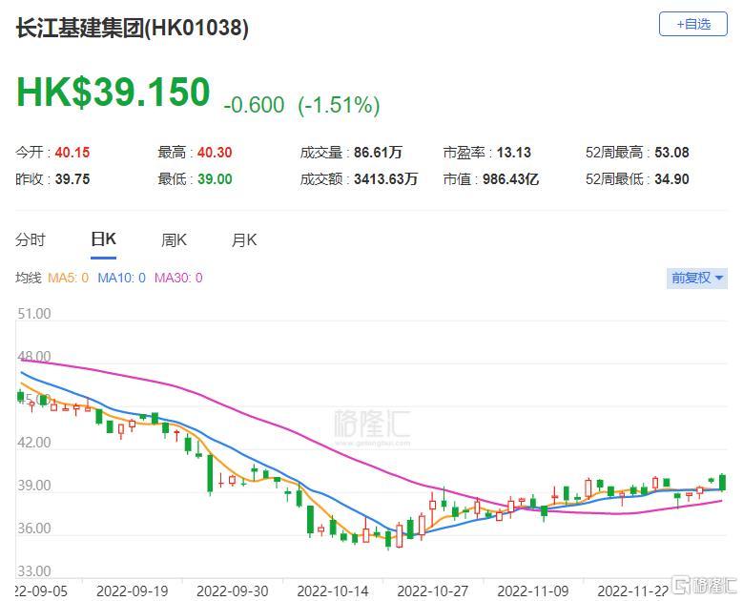Screen dimensions: 743x601
Task: Select the 日K tab
Action: click(103, 239)
